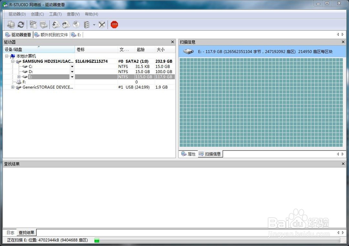Select the F: drive row
Viewport: 349px width, 246px height.
point(89,82)
